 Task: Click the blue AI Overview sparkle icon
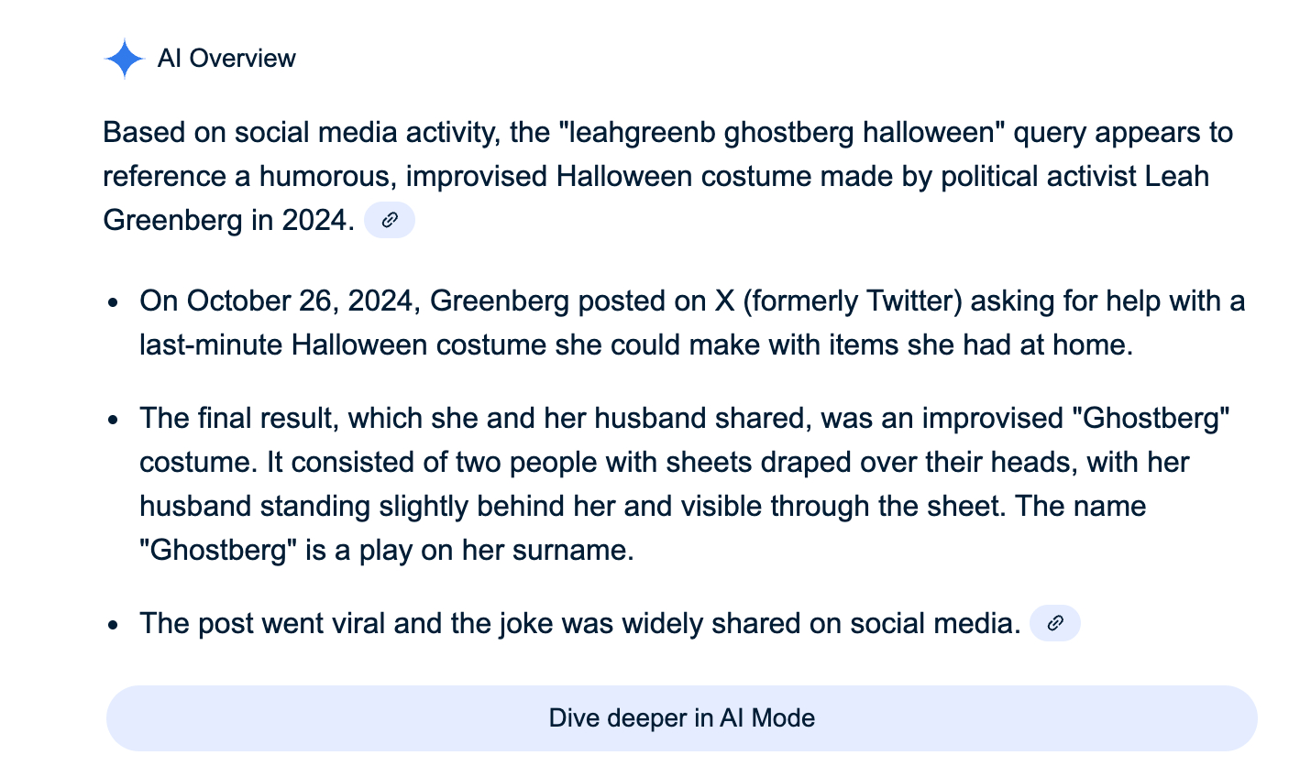click(124, 59)
